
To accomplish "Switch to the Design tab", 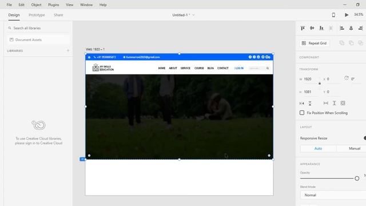I will pyautogui.click(x=14, y=15).
